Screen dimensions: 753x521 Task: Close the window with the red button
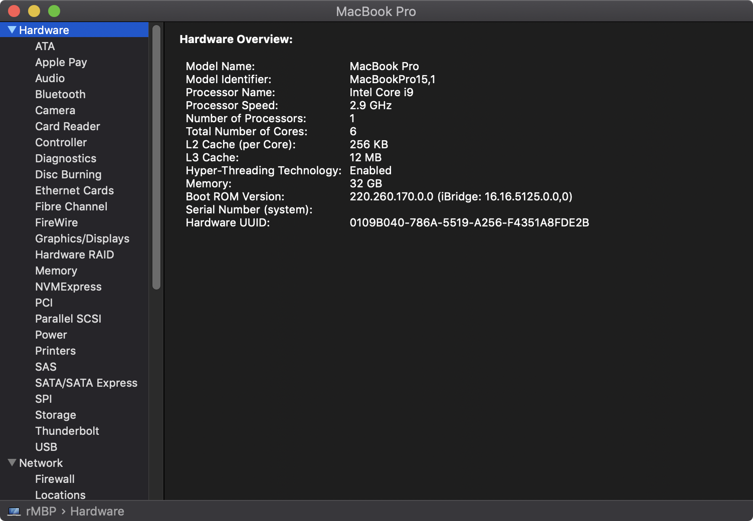point(14,11)
